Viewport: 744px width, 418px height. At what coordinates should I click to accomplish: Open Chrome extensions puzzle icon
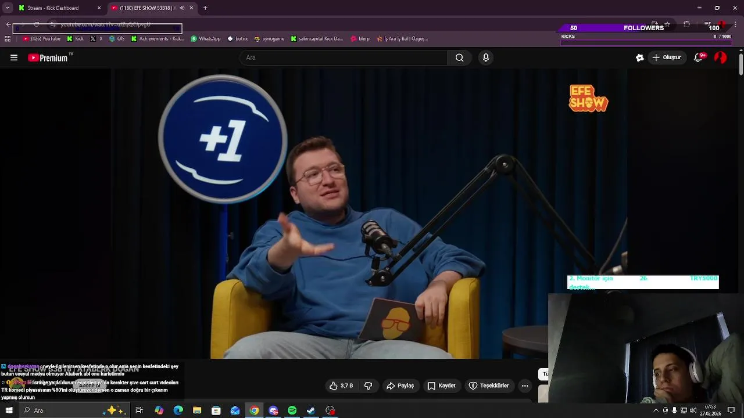(686, 24)
